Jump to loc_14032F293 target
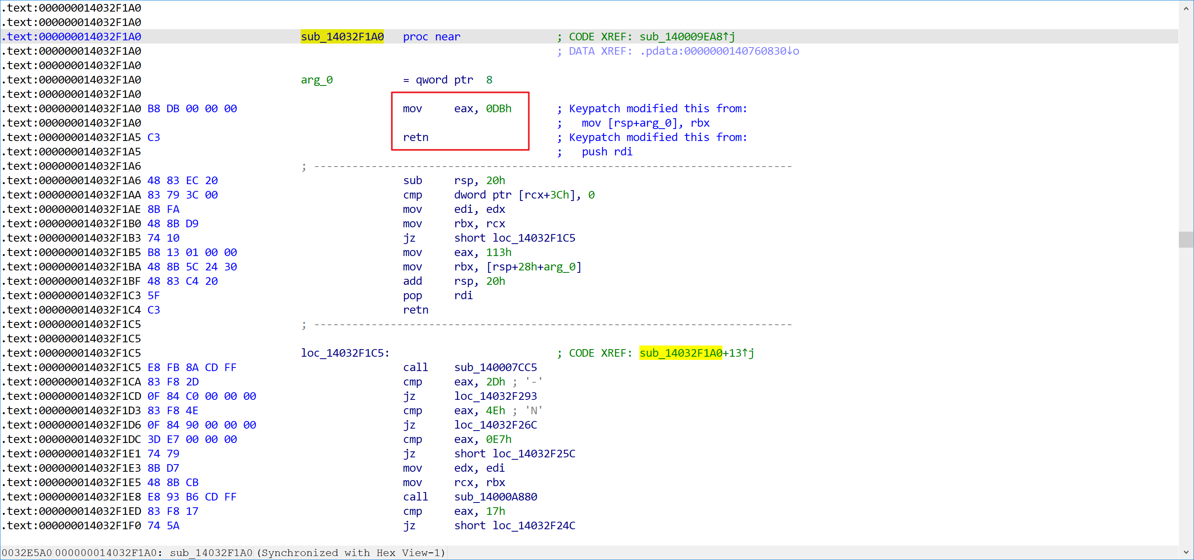The image size is (1194, 560). 495,396
